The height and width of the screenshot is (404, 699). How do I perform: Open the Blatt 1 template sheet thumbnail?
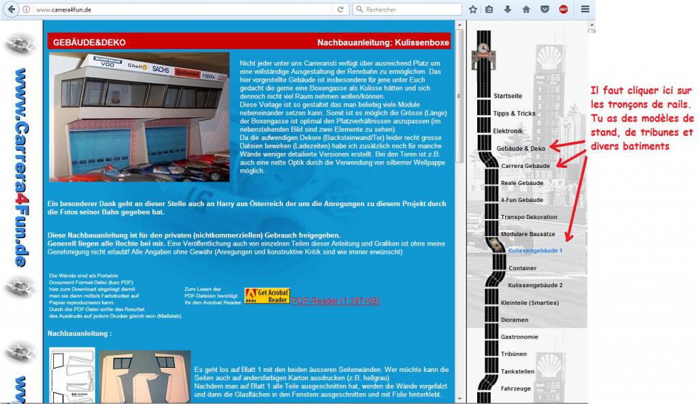pos(72,375)
